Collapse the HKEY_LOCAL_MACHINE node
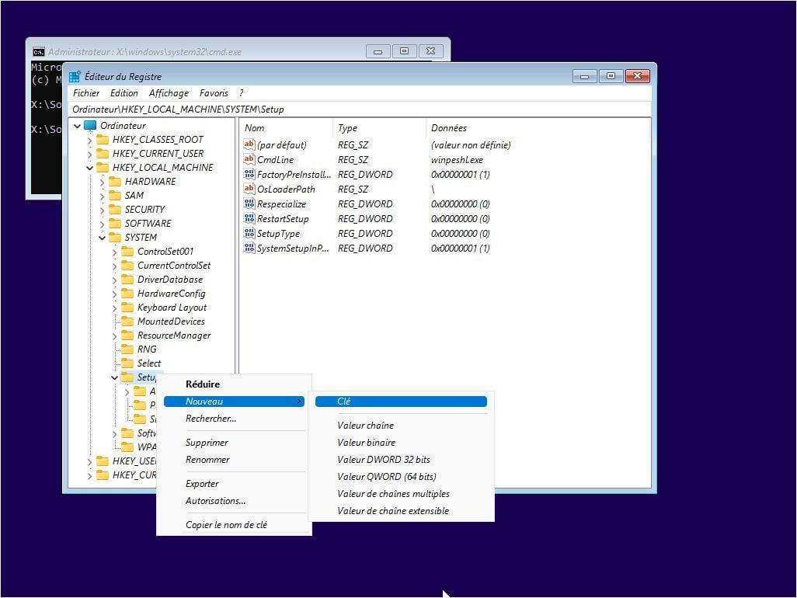The height and width of the screenshot is (598, 797). [90, 168]
